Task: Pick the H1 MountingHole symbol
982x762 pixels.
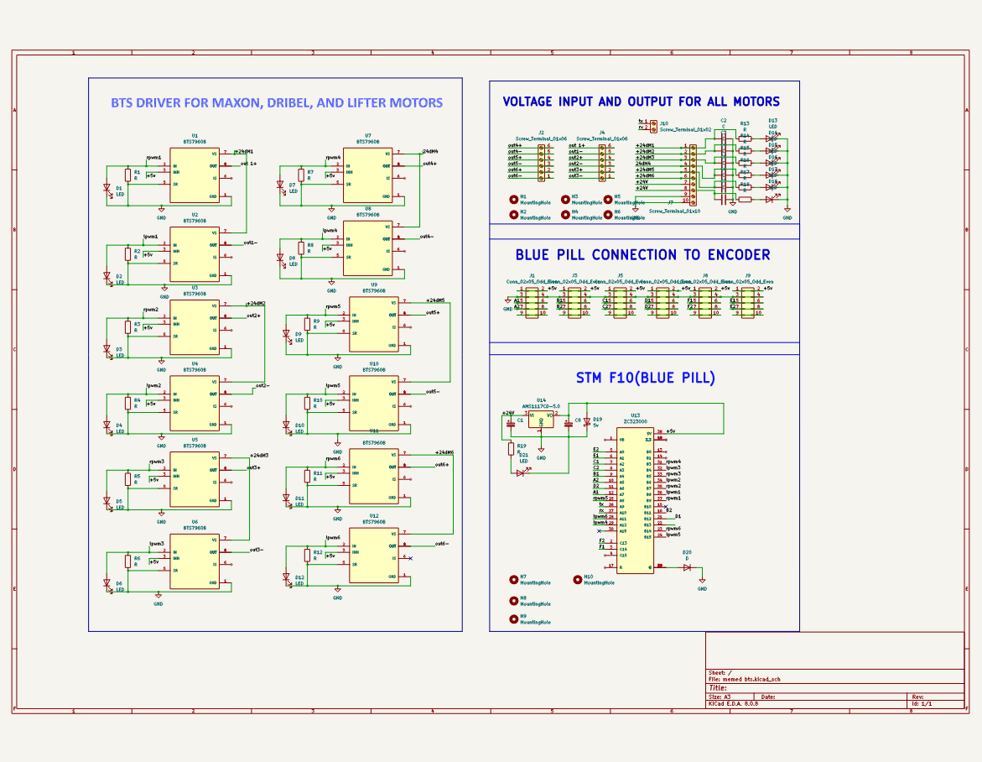Action: (x=514, y=200)
